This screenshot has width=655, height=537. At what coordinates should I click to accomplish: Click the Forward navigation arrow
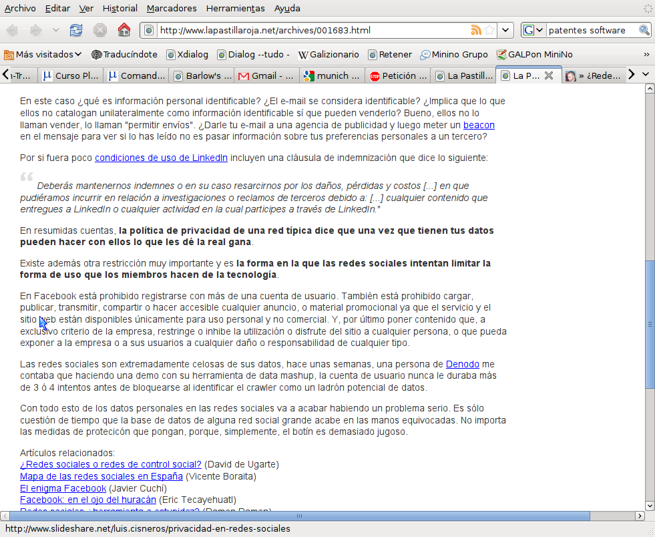pos(36,30)
